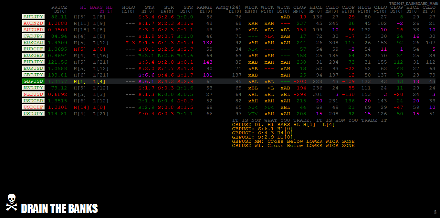The height and width of the screenshot is (218, 440).
Task: Click the EURCAD symbol button
Action: [33, 42]
